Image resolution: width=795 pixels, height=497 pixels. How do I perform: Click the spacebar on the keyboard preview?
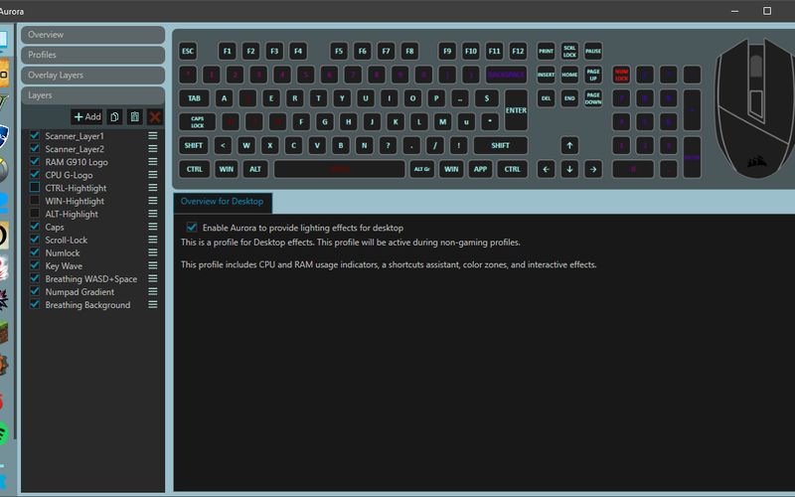(x=340, y=169)
